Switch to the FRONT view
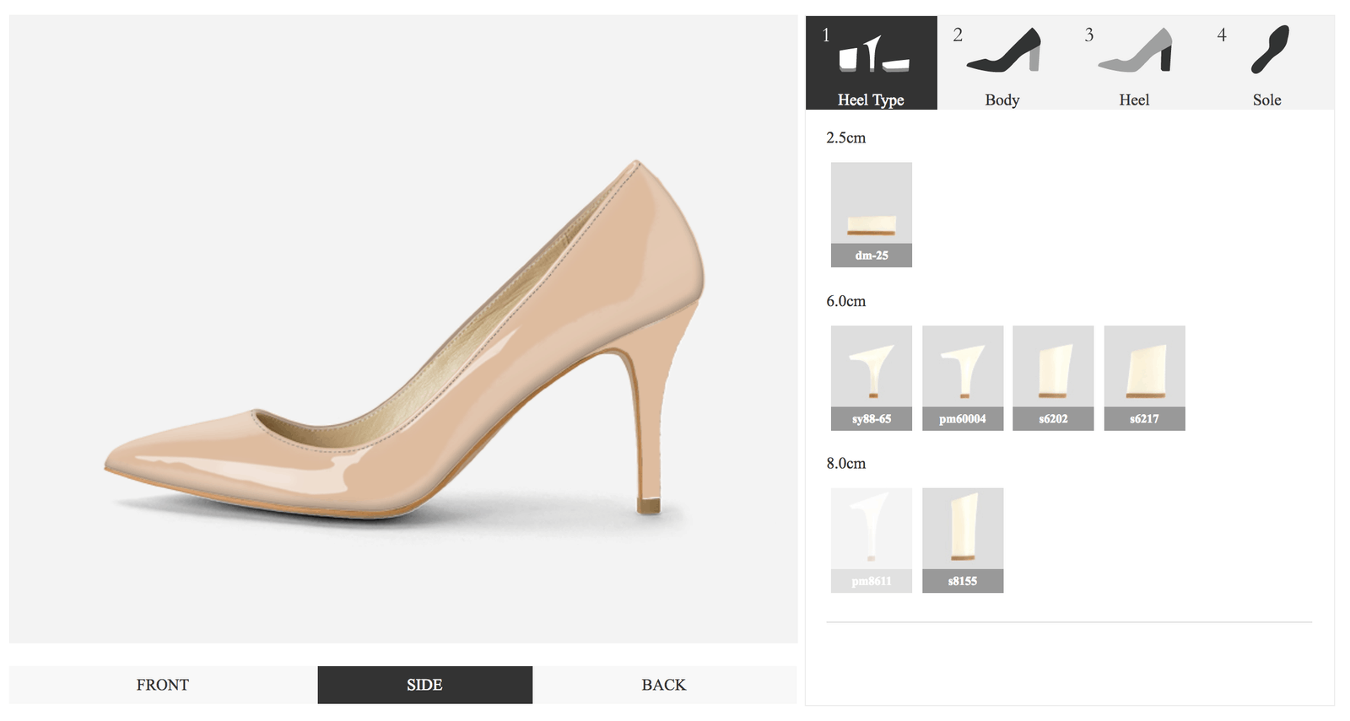This screenshot has height=721, width=1350. coord(163,685)
